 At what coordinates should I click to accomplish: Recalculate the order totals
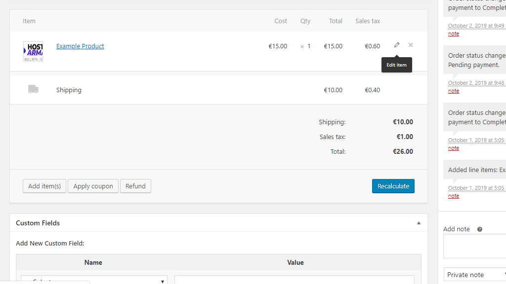[x=393, y=186]
